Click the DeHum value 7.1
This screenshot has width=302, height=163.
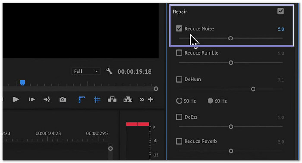pyautogui.click(x=281, y=80)
